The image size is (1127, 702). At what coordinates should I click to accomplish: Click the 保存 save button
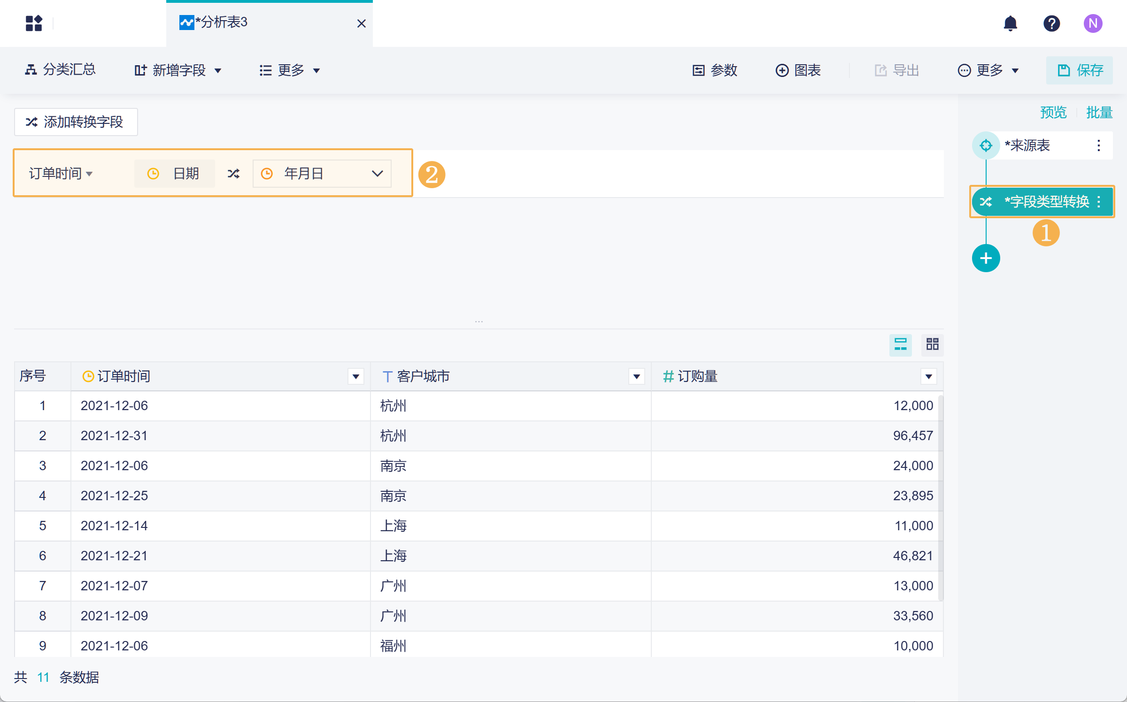click(1079, 70)
